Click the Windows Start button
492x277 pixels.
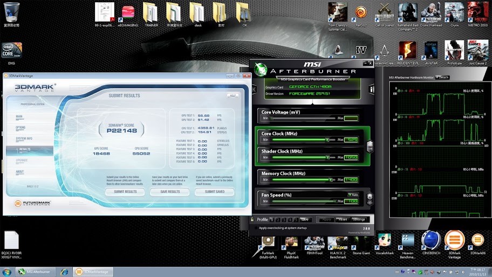click(x=6, y=272)
